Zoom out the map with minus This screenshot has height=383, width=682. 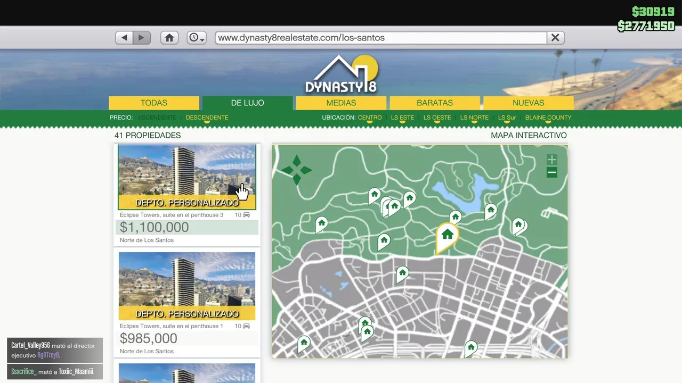552,172
